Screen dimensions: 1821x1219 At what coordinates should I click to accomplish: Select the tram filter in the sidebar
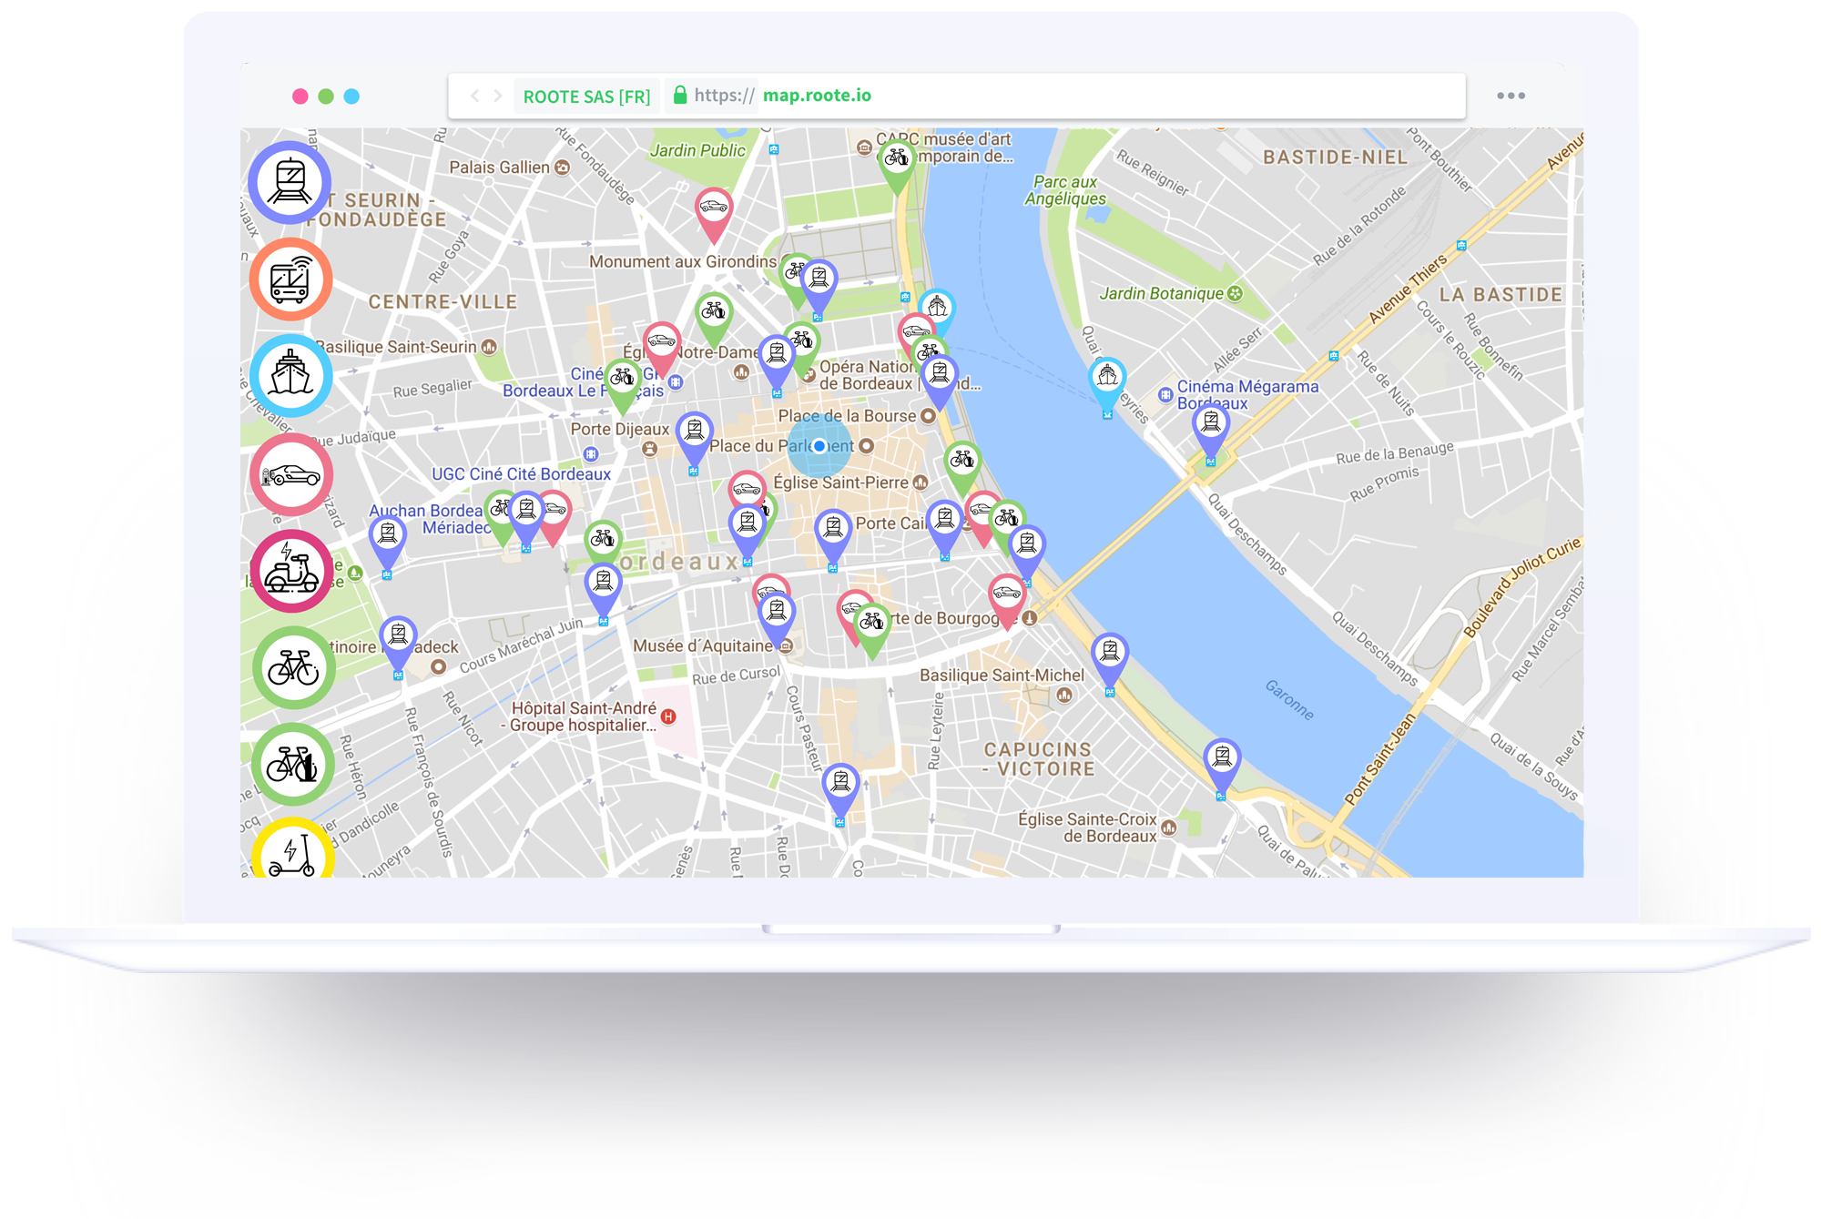coord(290,183)
